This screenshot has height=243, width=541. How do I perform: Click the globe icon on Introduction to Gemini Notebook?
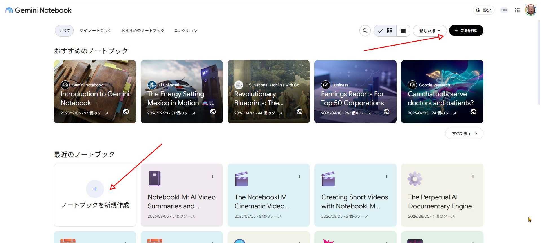click(126, 112)
